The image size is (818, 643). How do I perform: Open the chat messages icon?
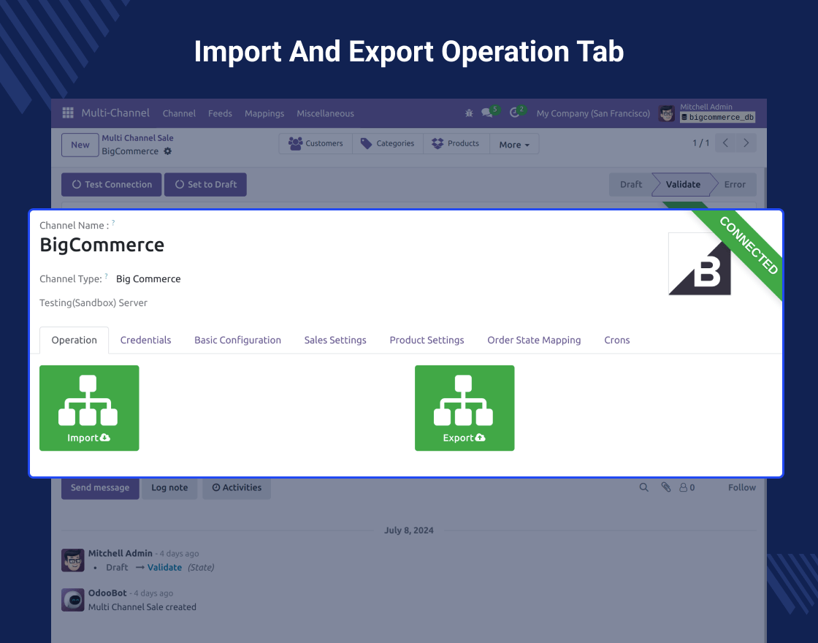pos(487,113)
